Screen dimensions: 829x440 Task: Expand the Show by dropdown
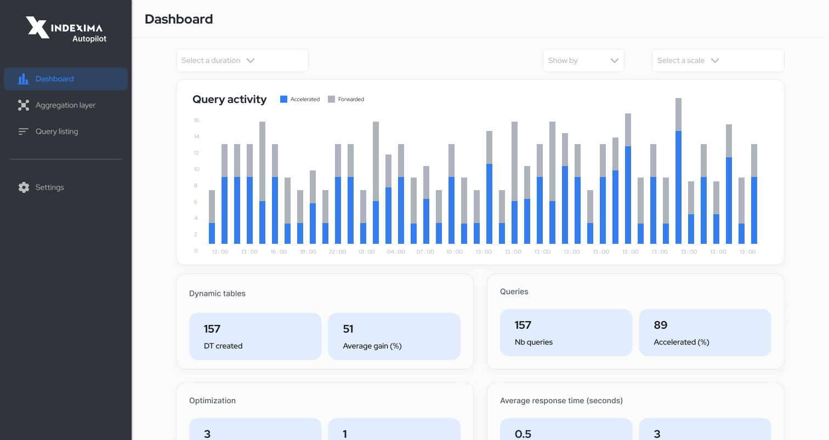(583, 60)
